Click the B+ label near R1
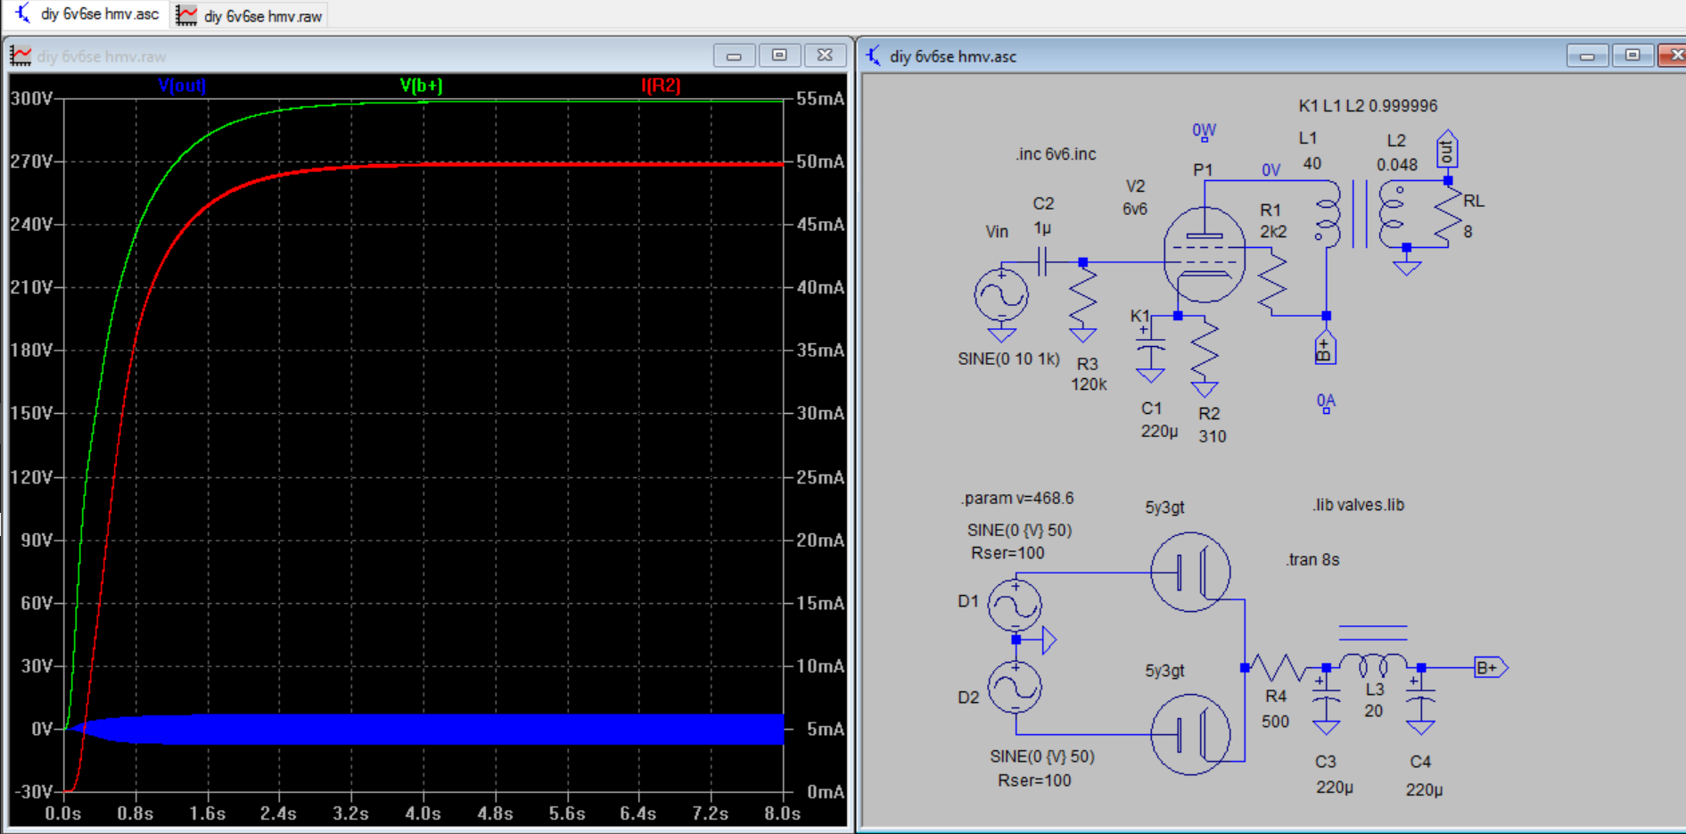This screenshot has height=834, width=1686. 1325,348
